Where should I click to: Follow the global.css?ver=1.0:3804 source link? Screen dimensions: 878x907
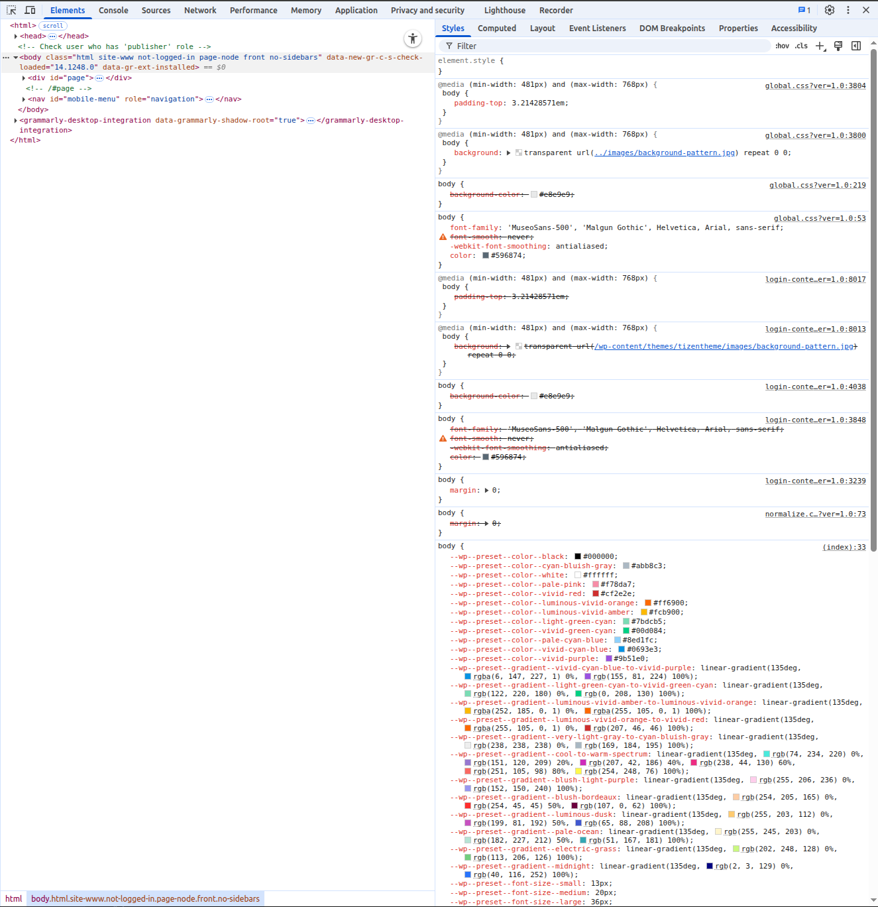[x=816, y=85]
